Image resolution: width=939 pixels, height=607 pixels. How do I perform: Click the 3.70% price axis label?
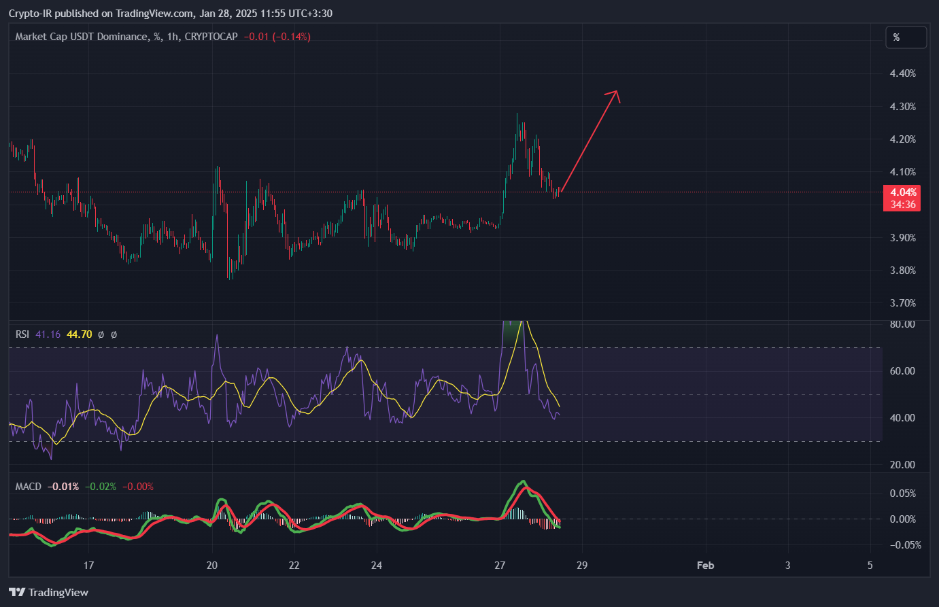point(903,303)
